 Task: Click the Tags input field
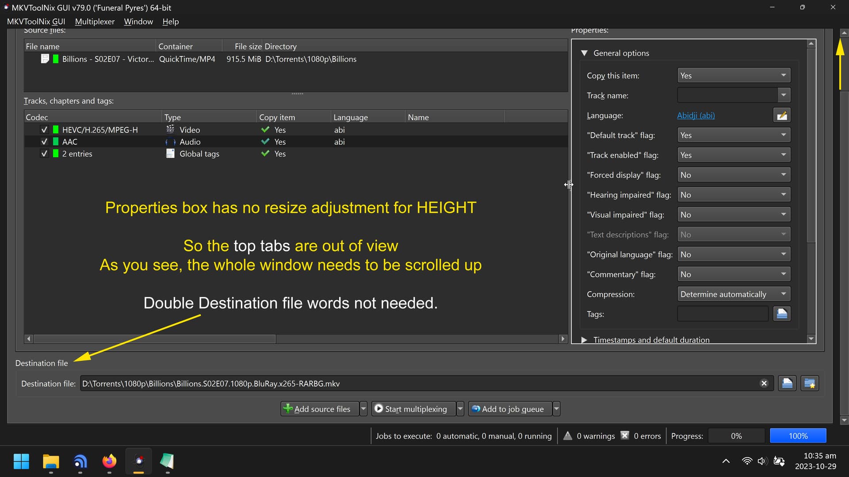[723, 314]
